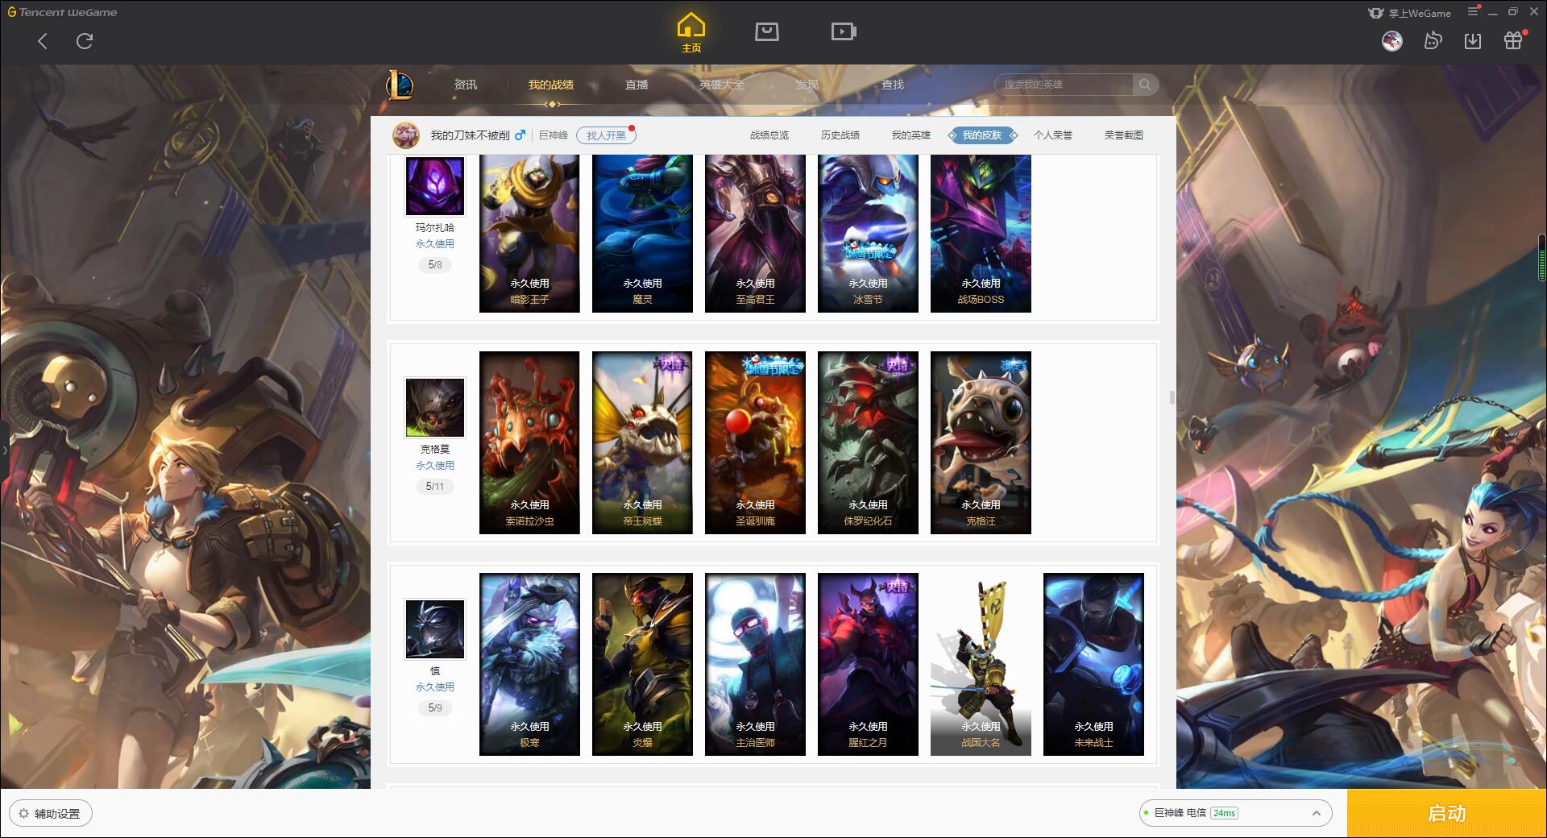
Task: Click the 24ms latency indicator
Action: tap(1224, 813)
